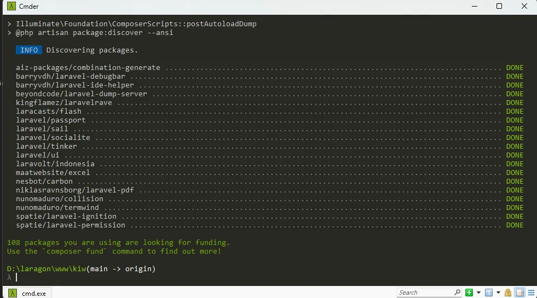Open dropdown arrow next to green plus
Viewport: 537px width, 298px height.
point(478,293)
